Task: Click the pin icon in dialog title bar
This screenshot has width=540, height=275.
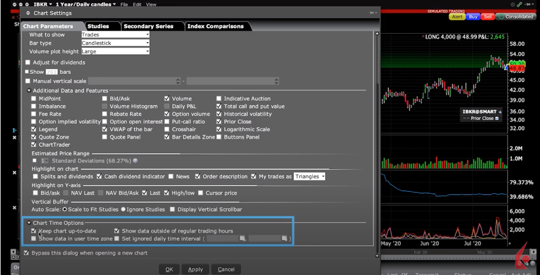Action: click(x=371, y=13)
